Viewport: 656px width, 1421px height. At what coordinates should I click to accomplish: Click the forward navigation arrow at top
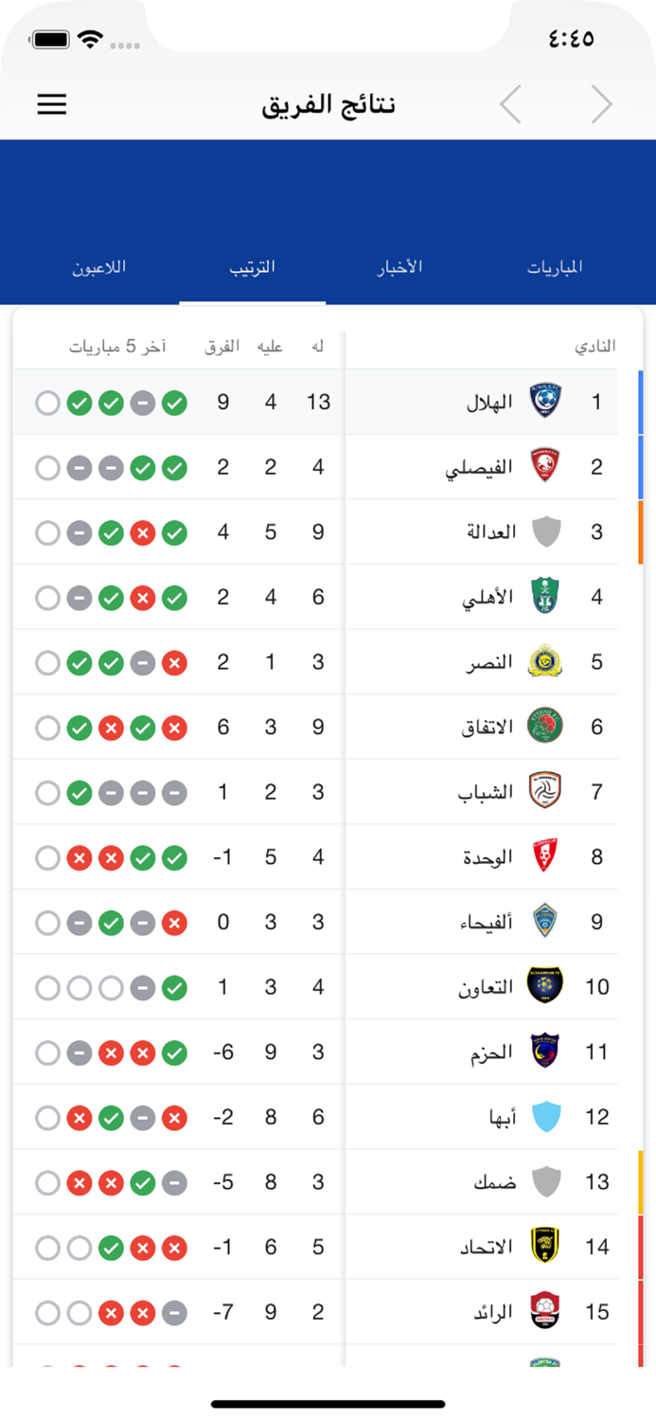[x=602, y=104]
